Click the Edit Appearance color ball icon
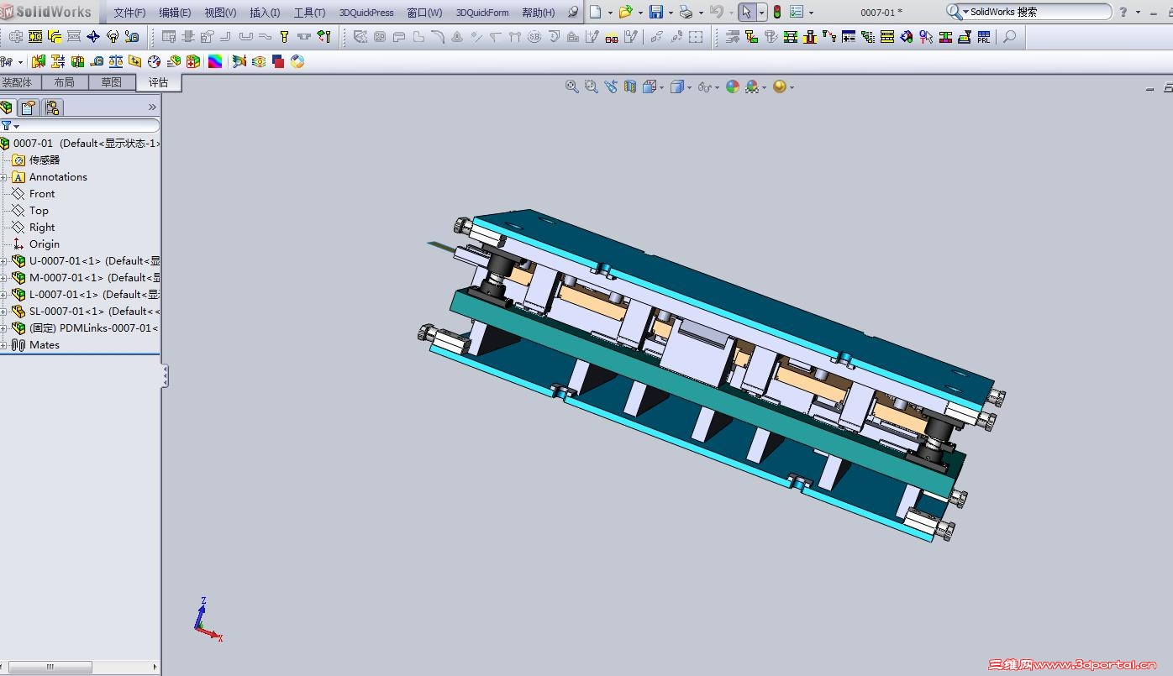1173x676 pixels. (x=733, y=86)
